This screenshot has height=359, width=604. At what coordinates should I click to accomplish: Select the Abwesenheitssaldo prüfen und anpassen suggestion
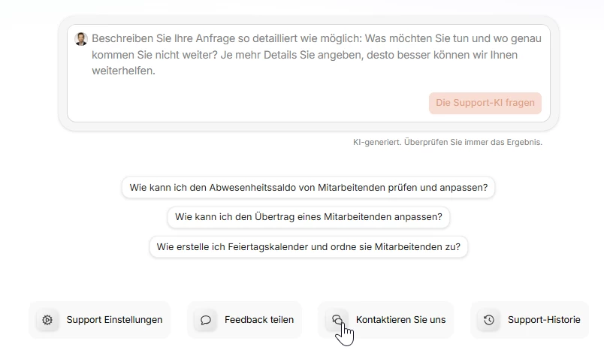click(x=308, y=188)
